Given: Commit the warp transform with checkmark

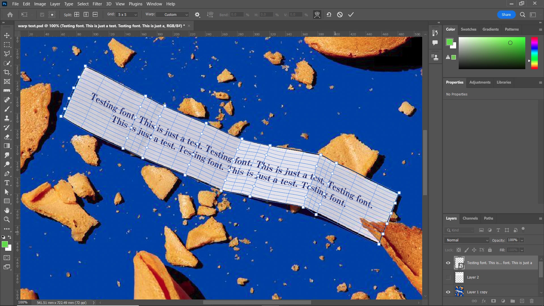Looking at the screenshot, I should pos(351,14).
